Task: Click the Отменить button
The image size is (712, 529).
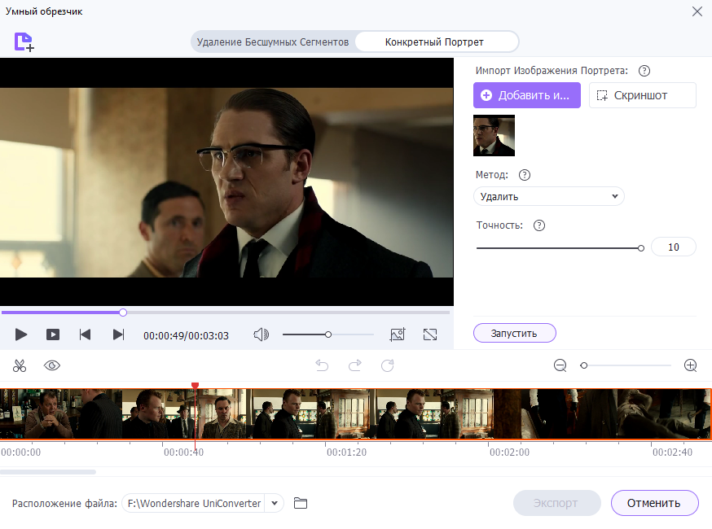Action: coord(654,503)
